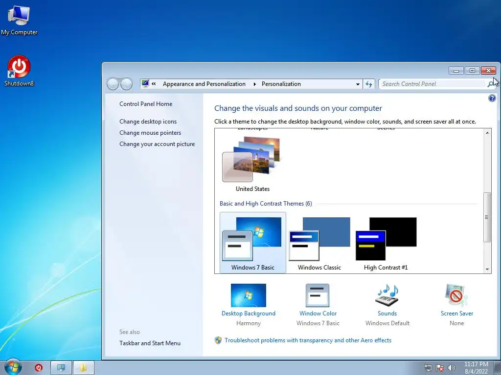The image size is (501, 375).
Task: Open Taskbar and Start Menu link
Action: tap(150, 343)
